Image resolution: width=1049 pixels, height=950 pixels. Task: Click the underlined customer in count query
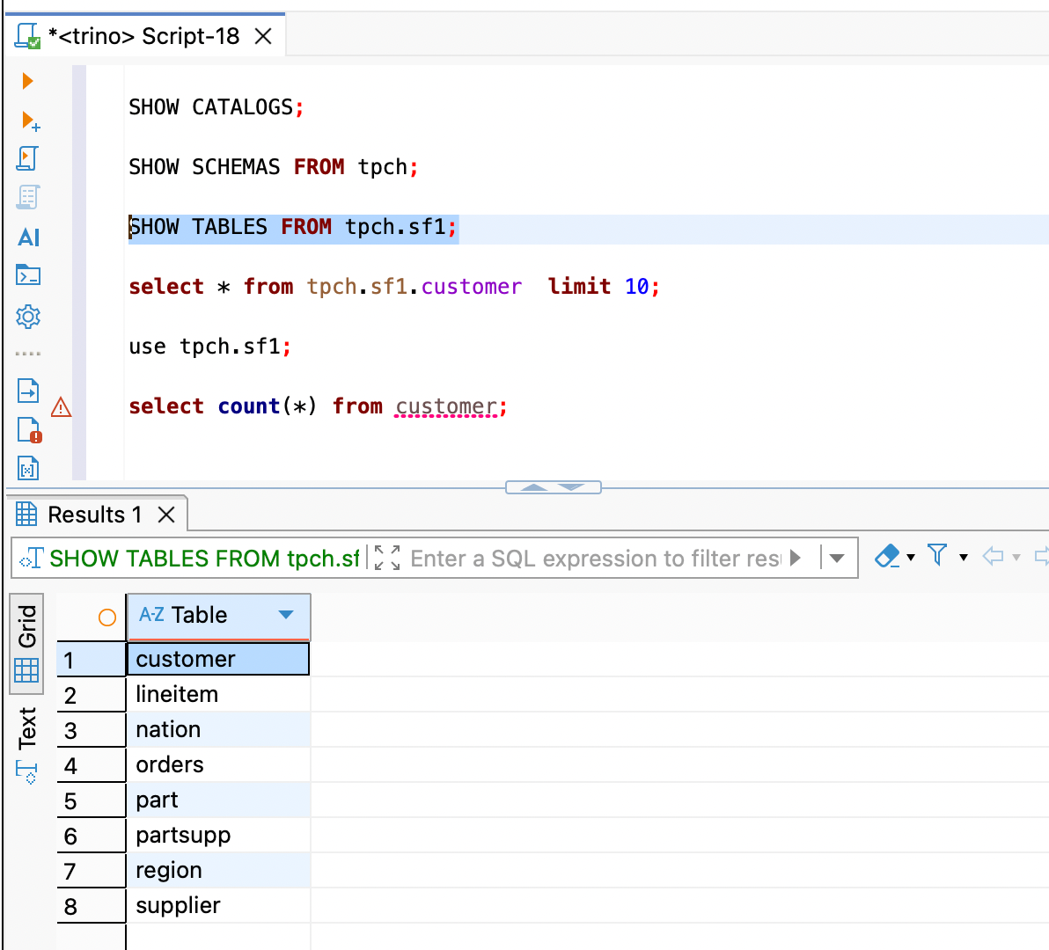coord(446,406)
